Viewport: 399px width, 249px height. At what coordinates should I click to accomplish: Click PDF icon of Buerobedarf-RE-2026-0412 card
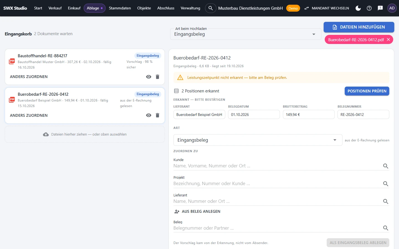click(x=12, y=100)
